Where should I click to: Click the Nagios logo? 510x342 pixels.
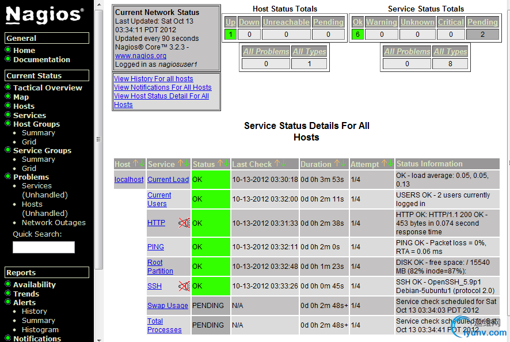tap(44, 15)
